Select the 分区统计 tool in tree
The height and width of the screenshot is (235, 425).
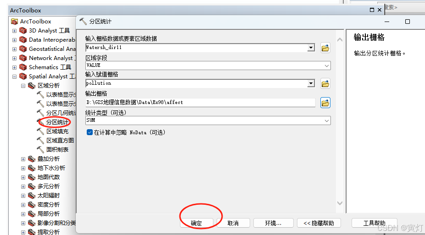click(57, 122)
